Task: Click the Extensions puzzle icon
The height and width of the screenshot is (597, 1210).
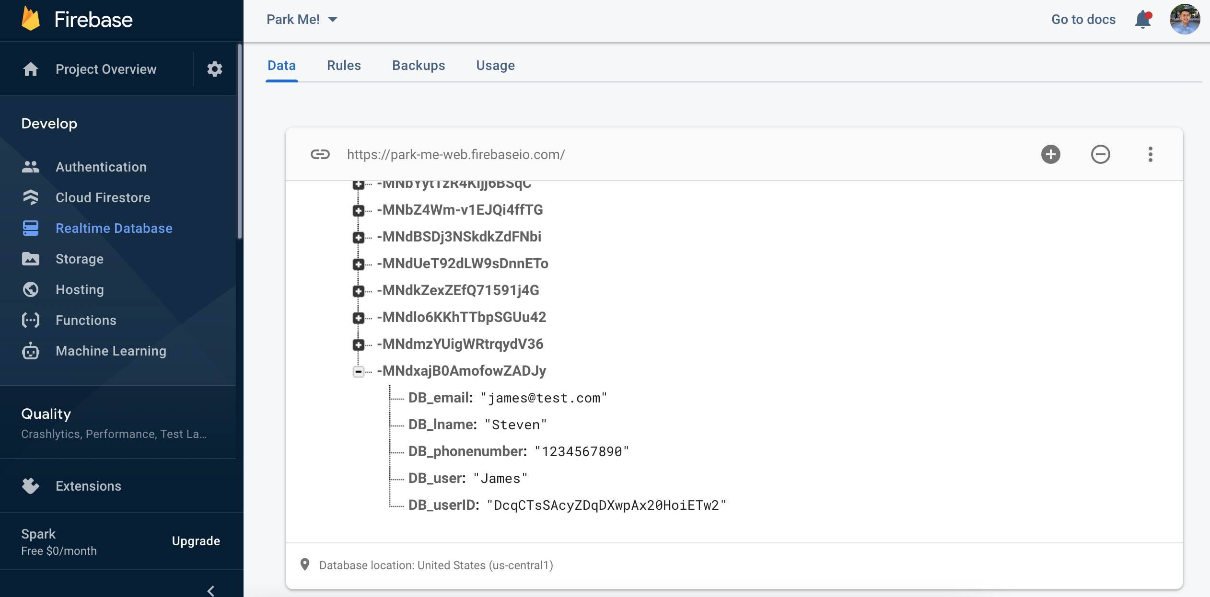Action: point(31,486)
